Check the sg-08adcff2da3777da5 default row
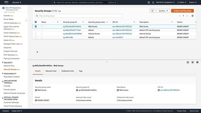Image resolution: width=201 pixels, height=113 pixels. [35, 30]
